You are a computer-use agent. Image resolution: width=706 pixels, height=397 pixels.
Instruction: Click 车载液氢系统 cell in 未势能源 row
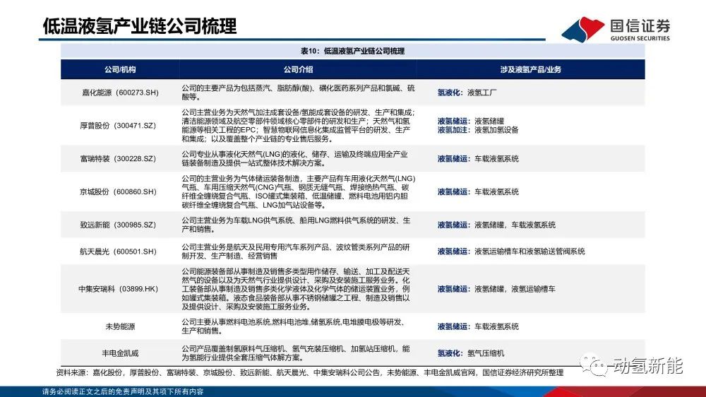tap(478, 326)
